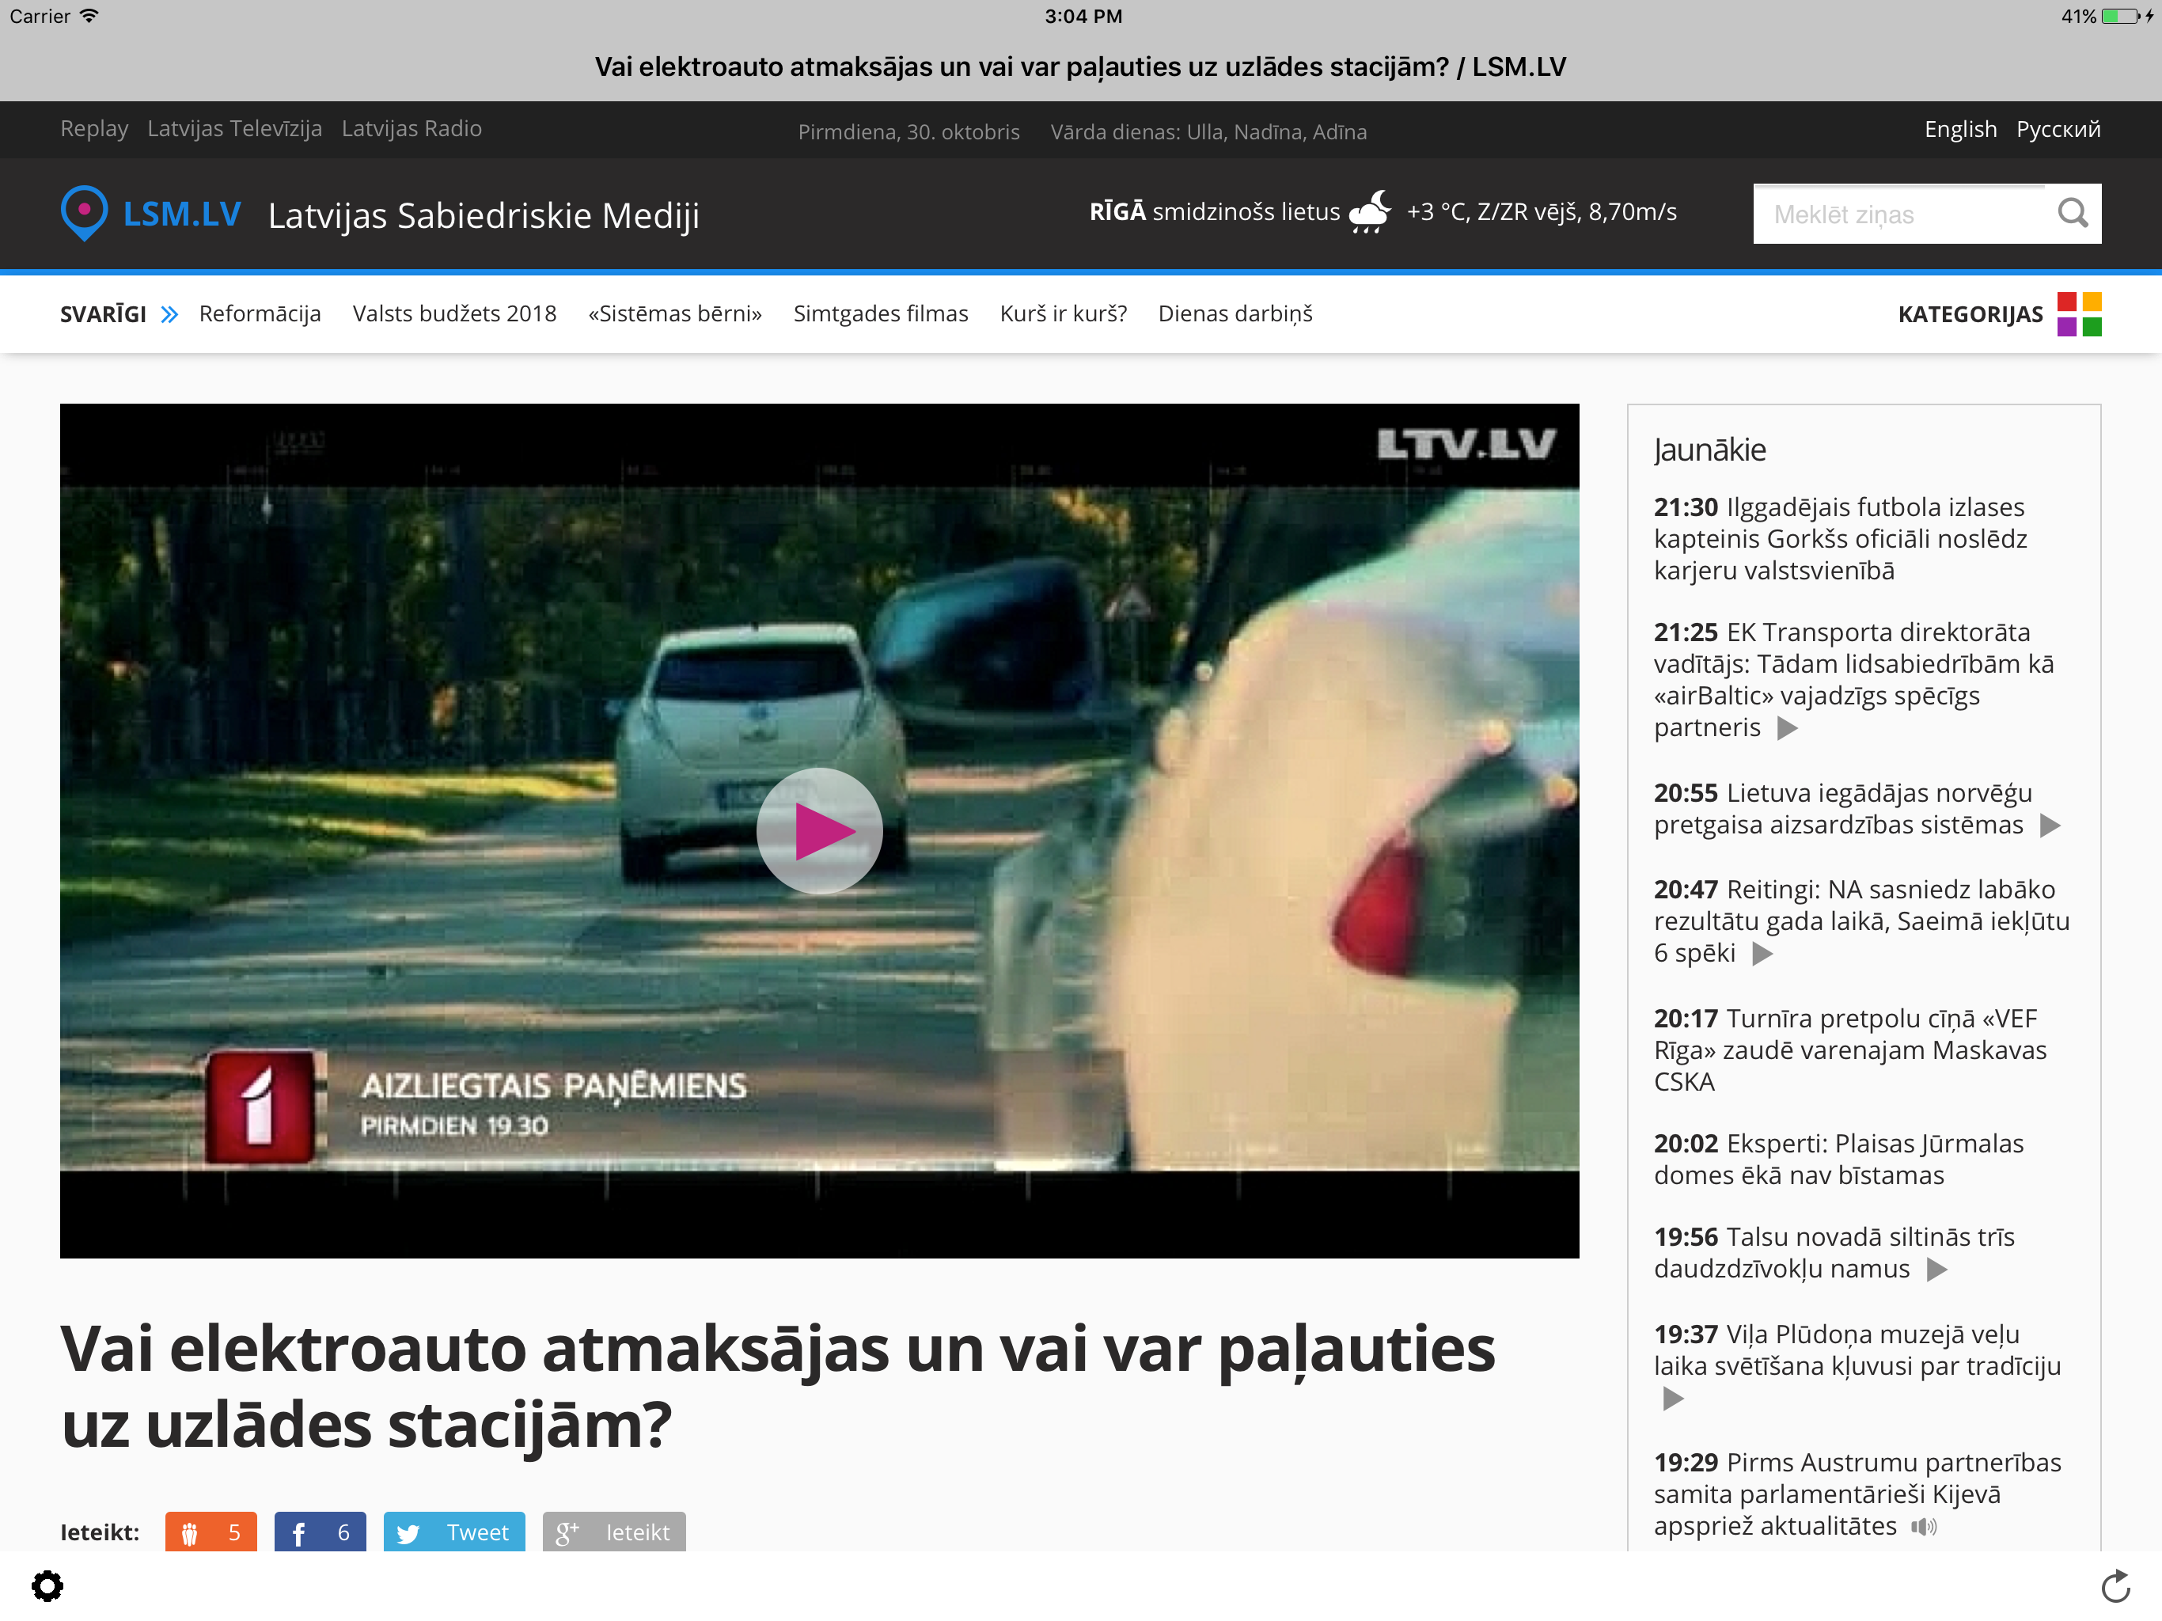Image resolution: width=2162 pixels, height=1621 pixels.
Task: Open Latvijas Radio link
Action: [x=412, y=129]
